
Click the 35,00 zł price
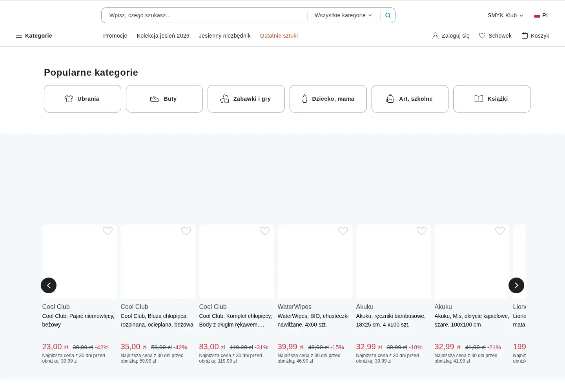[x=133, y=347]
